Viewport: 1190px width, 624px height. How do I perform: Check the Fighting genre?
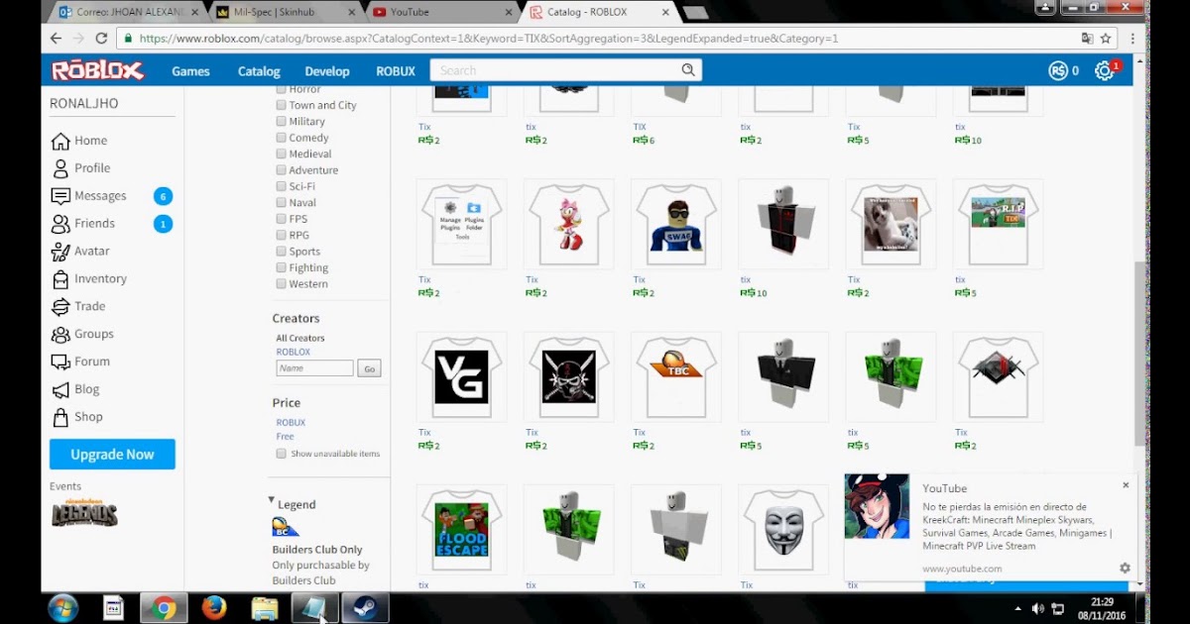tap(281, 267)
